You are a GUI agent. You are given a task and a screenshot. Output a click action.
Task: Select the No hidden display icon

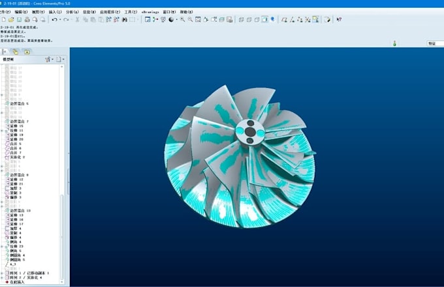coord(257,20)
